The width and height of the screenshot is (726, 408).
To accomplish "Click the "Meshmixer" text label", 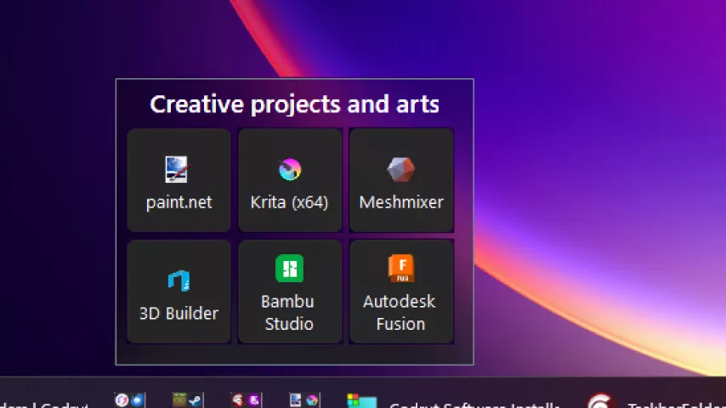I will pyautogui.click(x=400, y=202).
